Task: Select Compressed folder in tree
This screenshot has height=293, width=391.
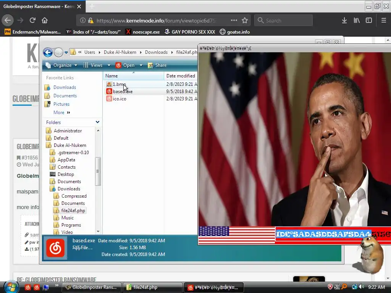Action: tap(70, 196)
